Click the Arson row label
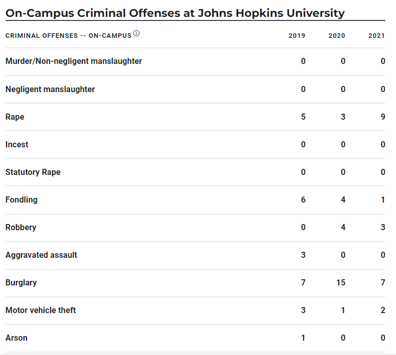 pyautogui.click(x=16, y=338)
